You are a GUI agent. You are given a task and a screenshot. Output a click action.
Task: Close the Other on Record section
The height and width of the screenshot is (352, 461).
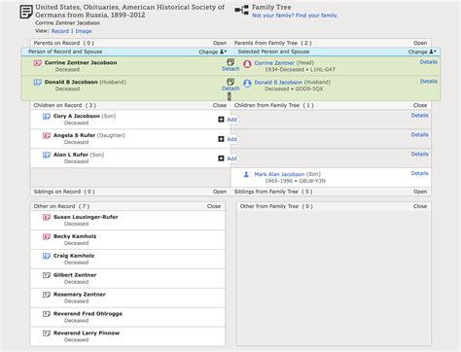coord(214,206)
